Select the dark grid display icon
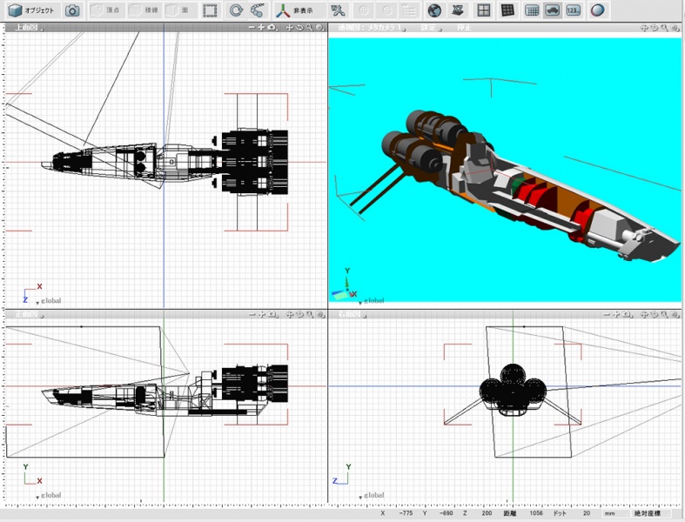Viewport: 685px width, 522px height. point(507,10)
